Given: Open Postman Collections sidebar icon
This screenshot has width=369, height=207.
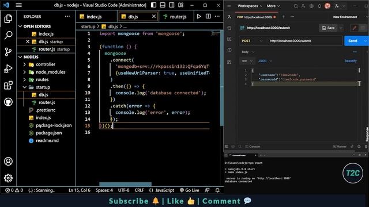Looking at the screenshot, I should click(x=229, y=28).
